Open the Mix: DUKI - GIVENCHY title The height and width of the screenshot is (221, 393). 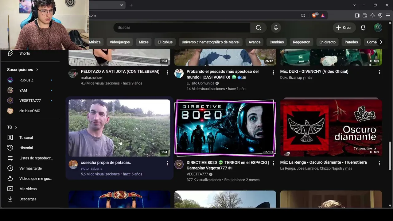point(314,72)
